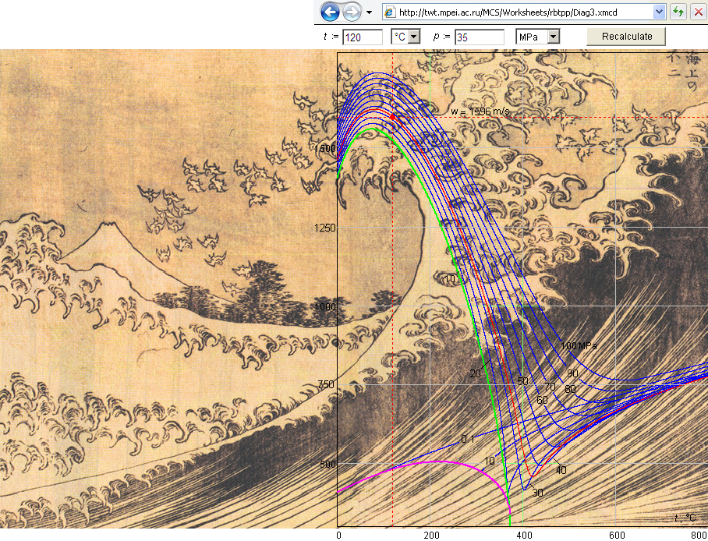Click the browser Forward arrow button
The image size is (708, 541).
click(352, 12)
